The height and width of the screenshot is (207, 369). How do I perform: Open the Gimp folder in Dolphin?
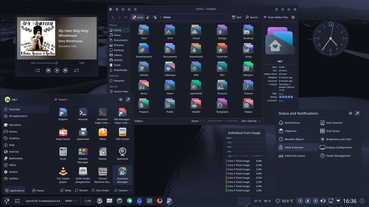click(248, 50)
